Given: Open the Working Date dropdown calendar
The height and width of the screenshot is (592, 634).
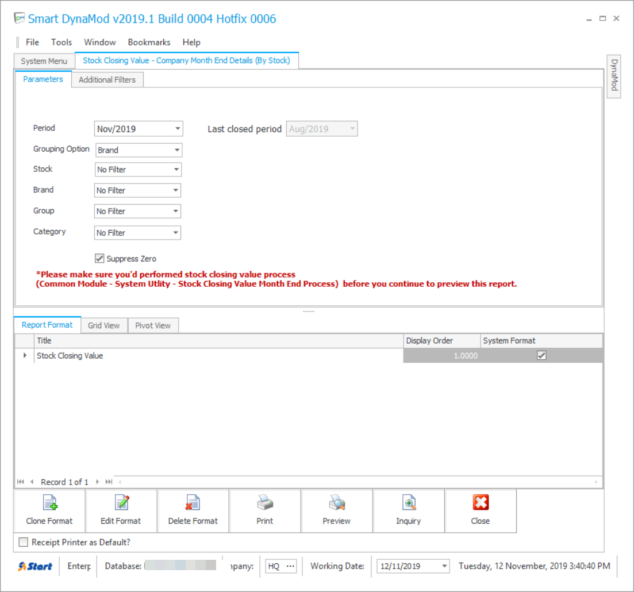Looking at the screenshot, I should [x=444, y=566].
